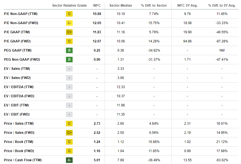Click the C- grade badge for P/E Non-GAAP (FWD)

[x=69, y=23]
